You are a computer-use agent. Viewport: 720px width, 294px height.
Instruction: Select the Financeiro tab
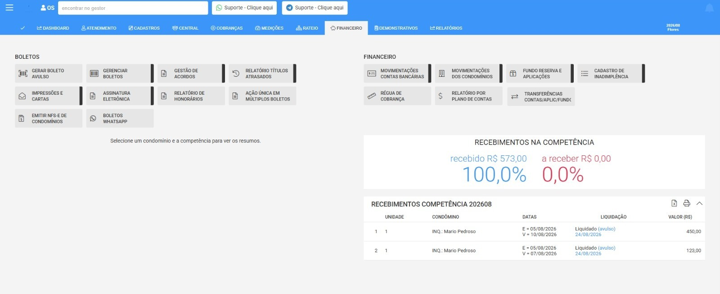click(x=346, y=28)
